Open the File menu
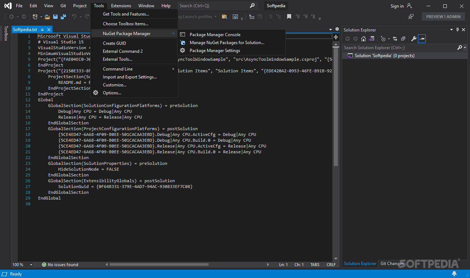Screen dimensions: 470x278 click(19, 6)
